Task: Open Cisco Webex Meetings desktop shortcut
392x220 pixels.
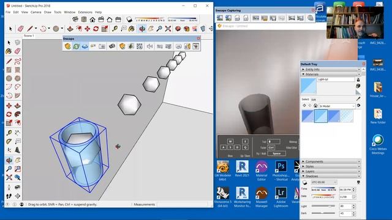Action: [378, 144]
